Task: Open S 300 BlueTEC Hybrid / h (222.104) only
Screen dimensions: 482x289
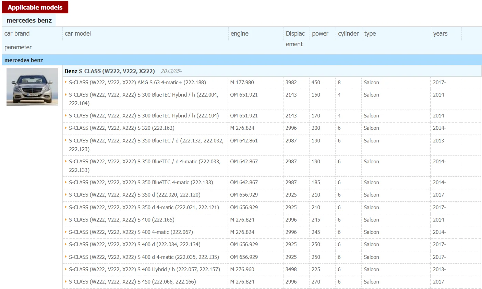Action: pos(144,116)
